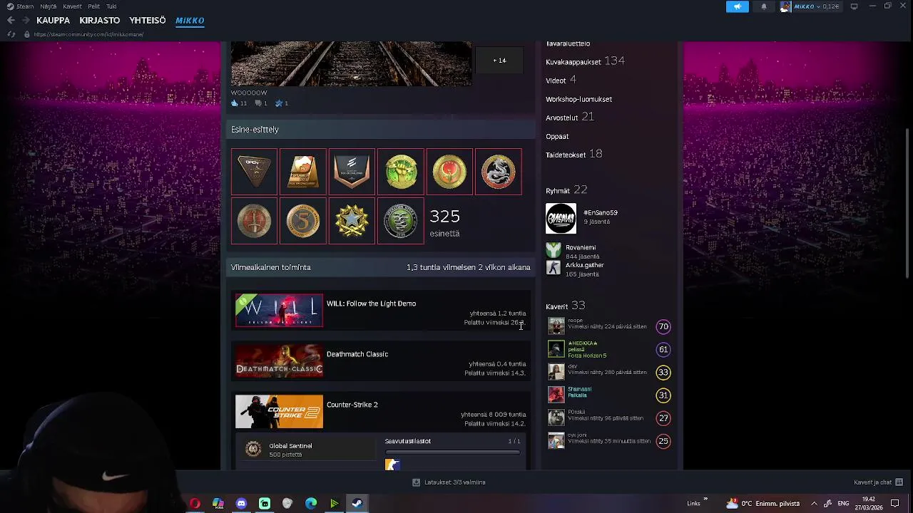Open the Arkku.gather group
This screenshot has height=513, width=913.
pyautogui.click(x=585, y=265)
